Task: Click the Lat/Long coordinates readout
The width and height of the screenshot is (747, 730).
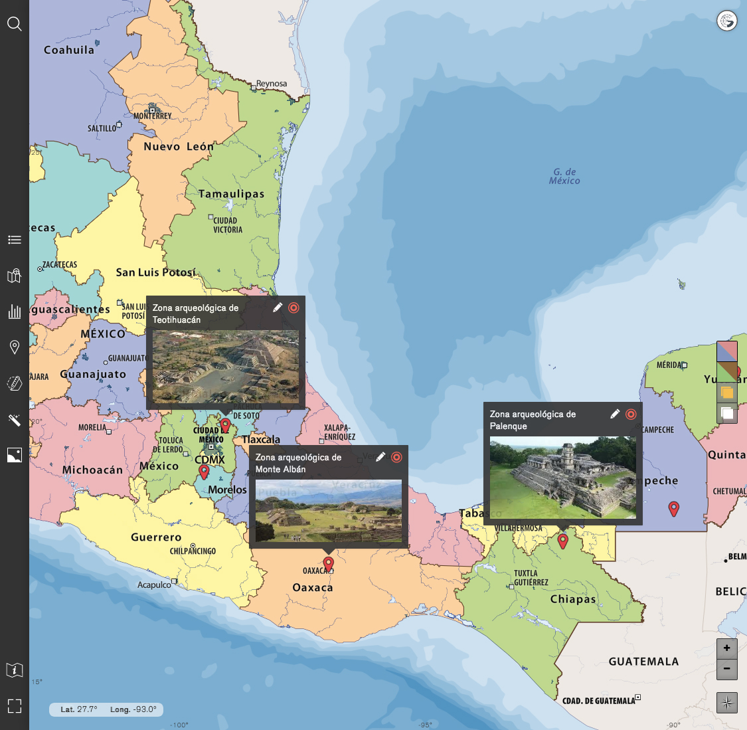Action: tap(106, 709)
